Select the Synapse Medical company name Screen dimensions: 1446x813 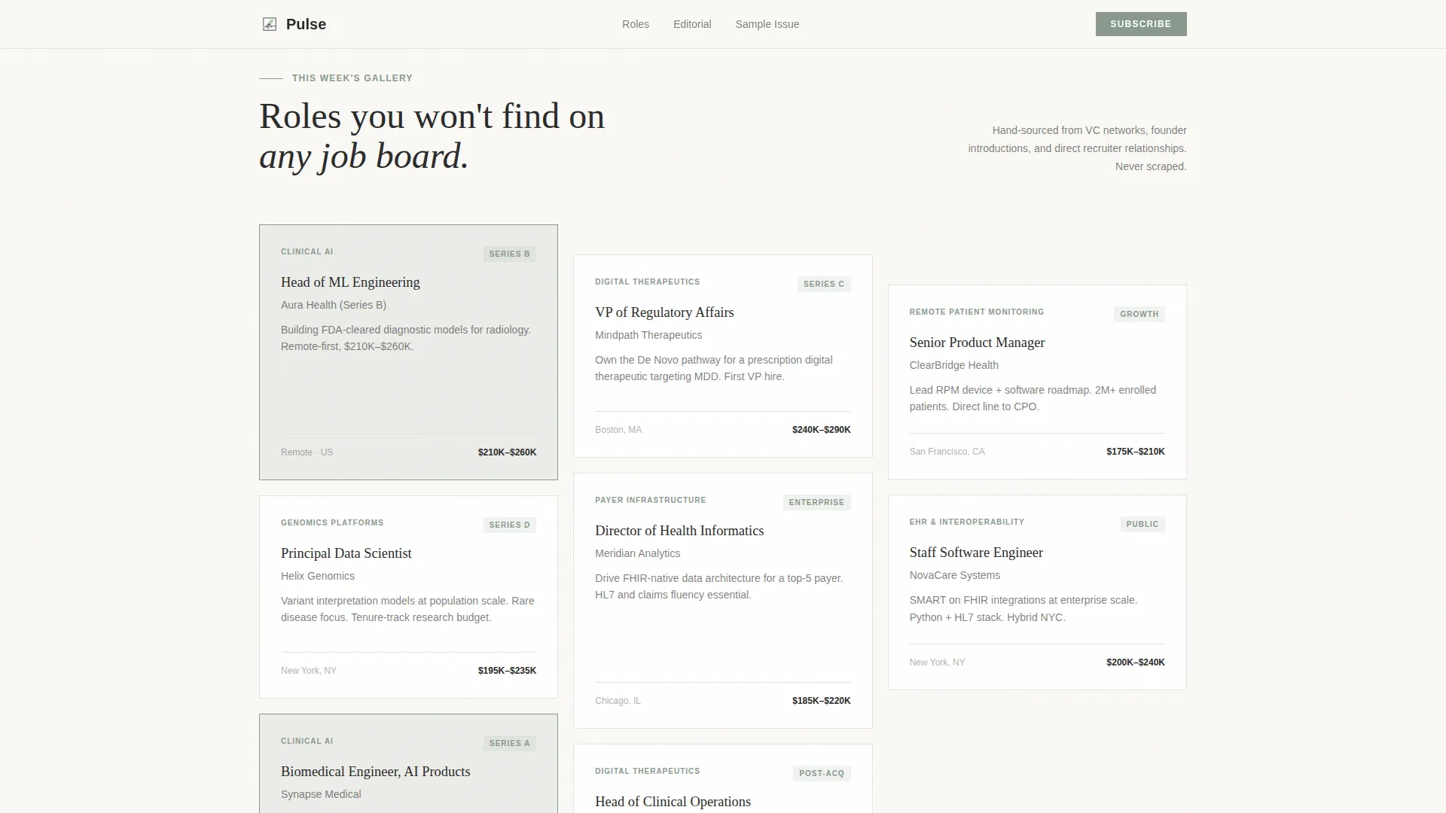(x=321, y=794)
